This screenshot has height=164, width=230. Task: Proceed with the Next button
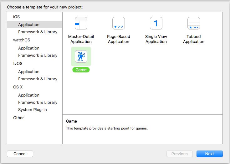point(210,154)
